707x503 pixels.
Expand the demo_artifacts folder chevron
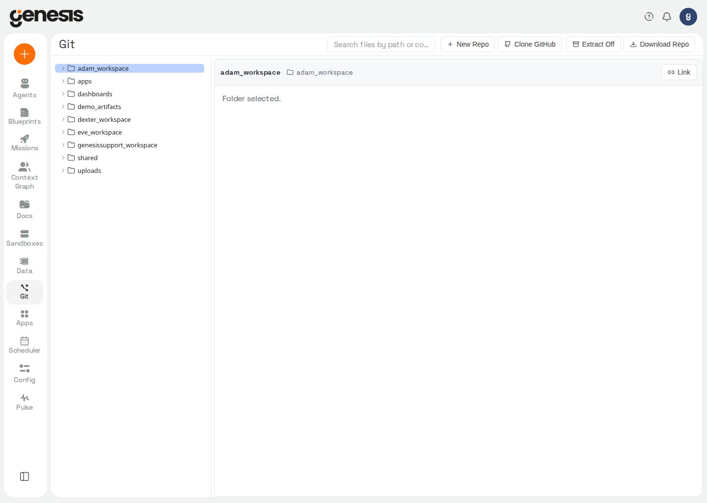63,107
